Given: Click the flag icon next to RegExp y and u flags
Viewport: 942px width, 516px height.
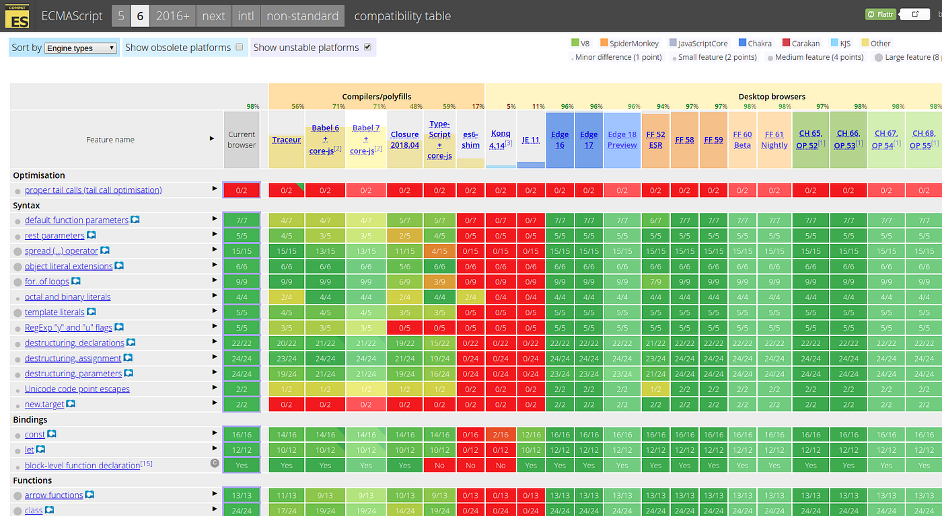Looking at the screenshot, I should 118,327.
